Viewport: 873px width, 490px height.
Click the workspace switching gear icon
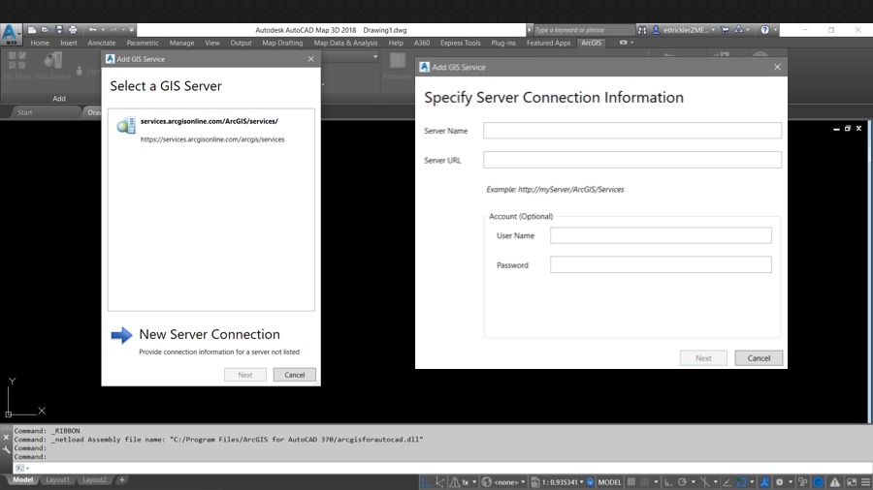pos(780,482)
